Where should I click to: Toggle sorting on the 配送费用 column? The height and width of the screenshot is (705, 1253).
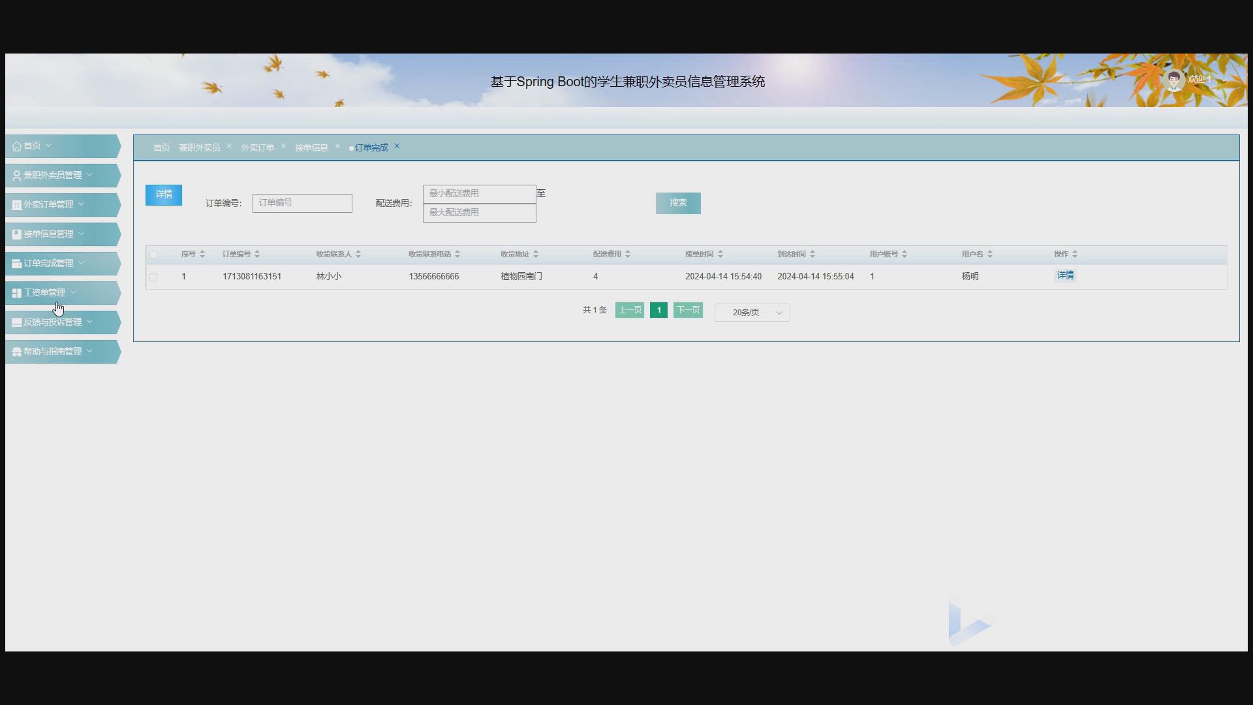click(627, 254)
